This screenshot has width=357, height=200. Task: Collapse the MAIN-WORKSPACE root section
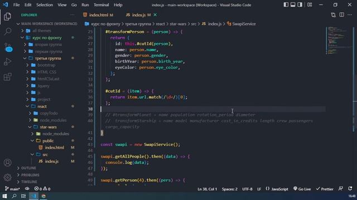pyautogui.click(x=47, y=24)
